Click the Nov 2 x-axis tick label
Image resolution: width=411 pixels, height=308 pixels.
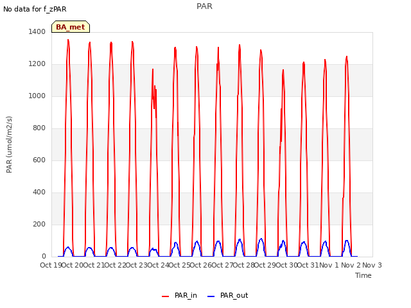(x=351, y=265)
